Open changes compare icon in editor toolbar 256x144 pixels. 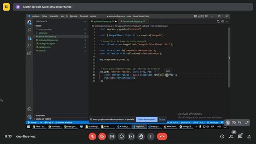click(x=218, y=21)
